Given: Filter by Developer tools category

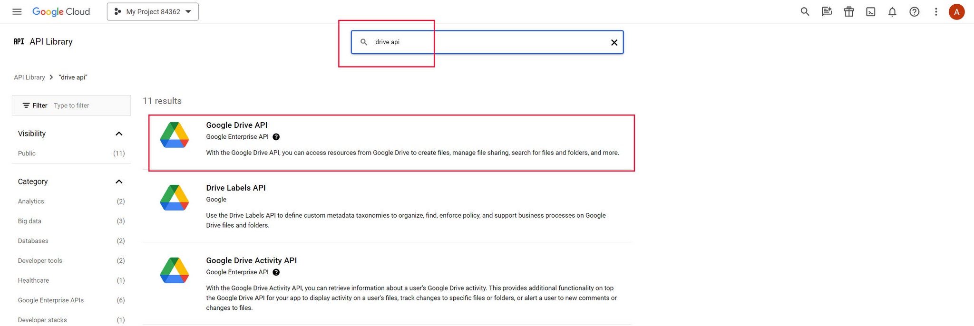Looking at the screenshot, I should [x=71, y=260].
